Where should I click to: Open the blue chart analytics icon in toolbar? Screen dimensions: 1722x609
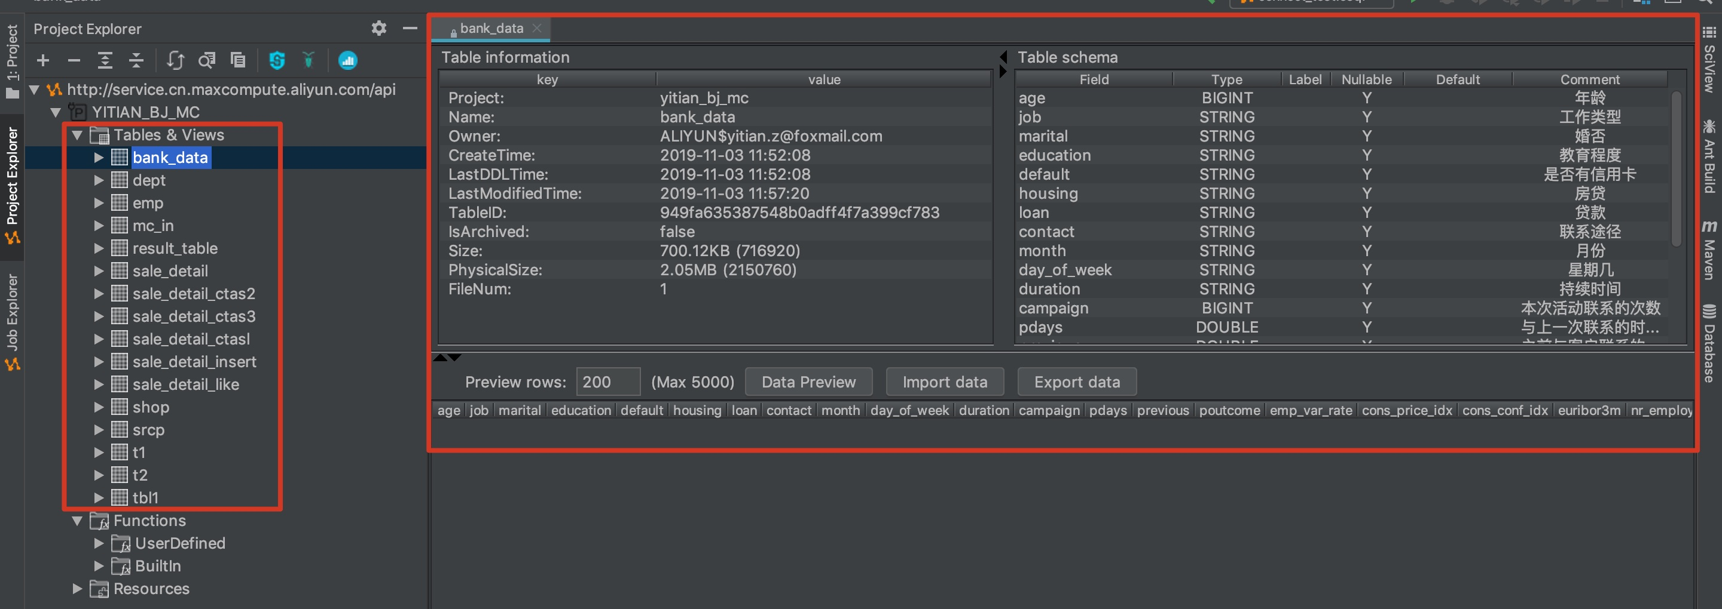tap(347, 60)
